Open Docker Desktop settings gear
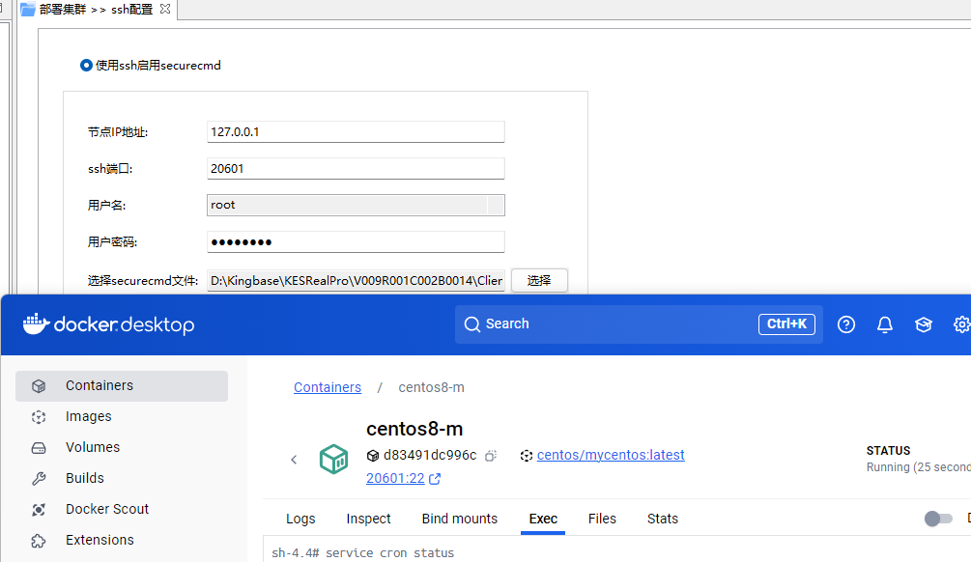The width and height of the screenshot is (971, 562). [x=961, y=324]
